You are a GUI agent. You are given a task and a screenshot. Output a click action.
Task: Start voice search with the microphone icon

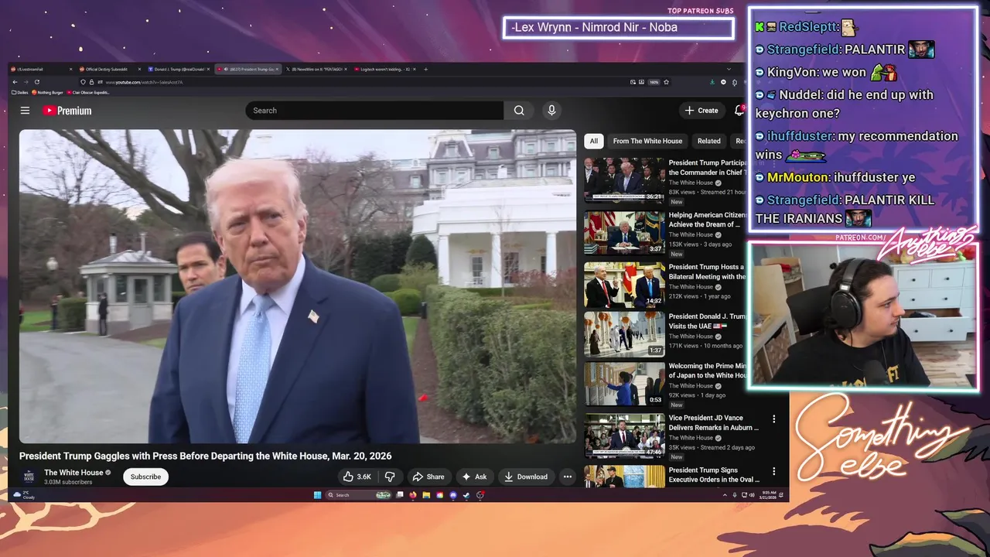click(x=551, y=111)
